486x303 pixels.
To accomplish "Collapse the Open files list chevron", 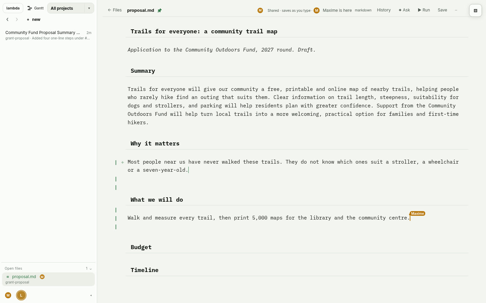I will [90, 269].
